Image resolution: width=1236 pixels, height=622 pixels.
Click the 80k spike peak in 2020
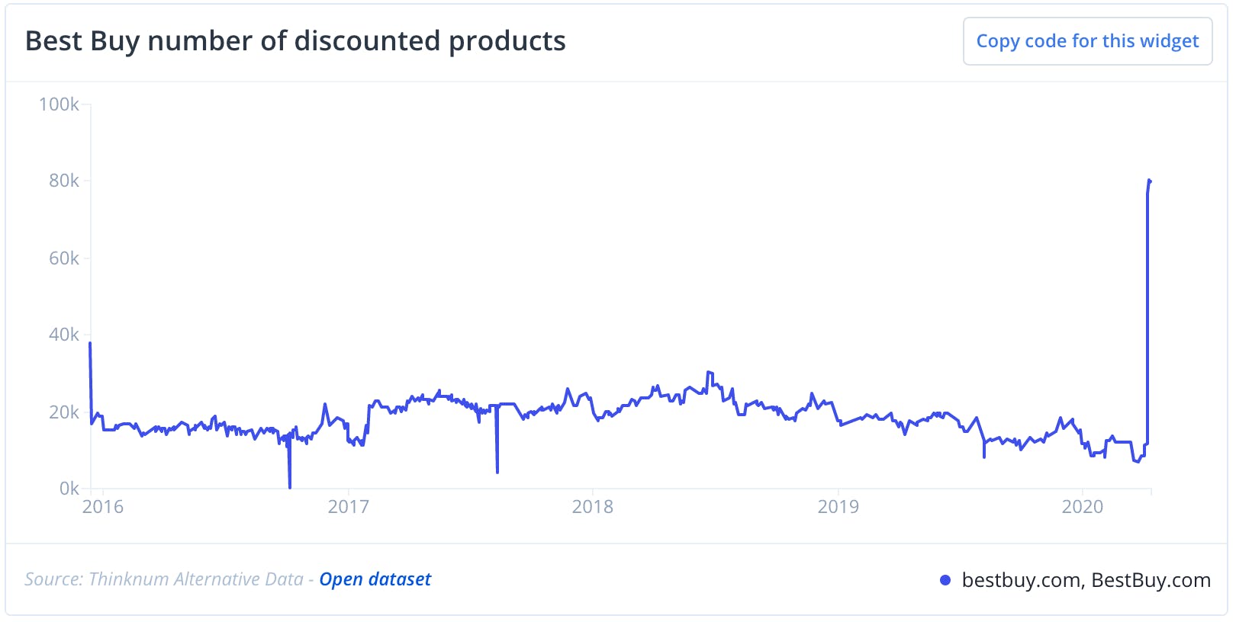coord(1149,181)
